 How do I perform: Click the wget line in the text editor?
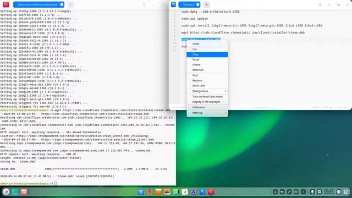click(243, 32)
